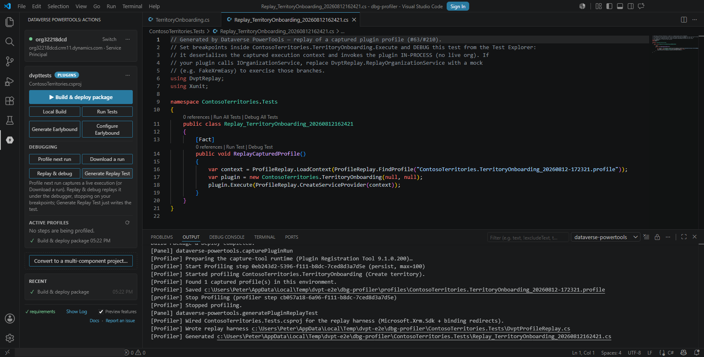The image size is (704, 357).
Task: Open more actions for org32218dcd
Action: 127,39
